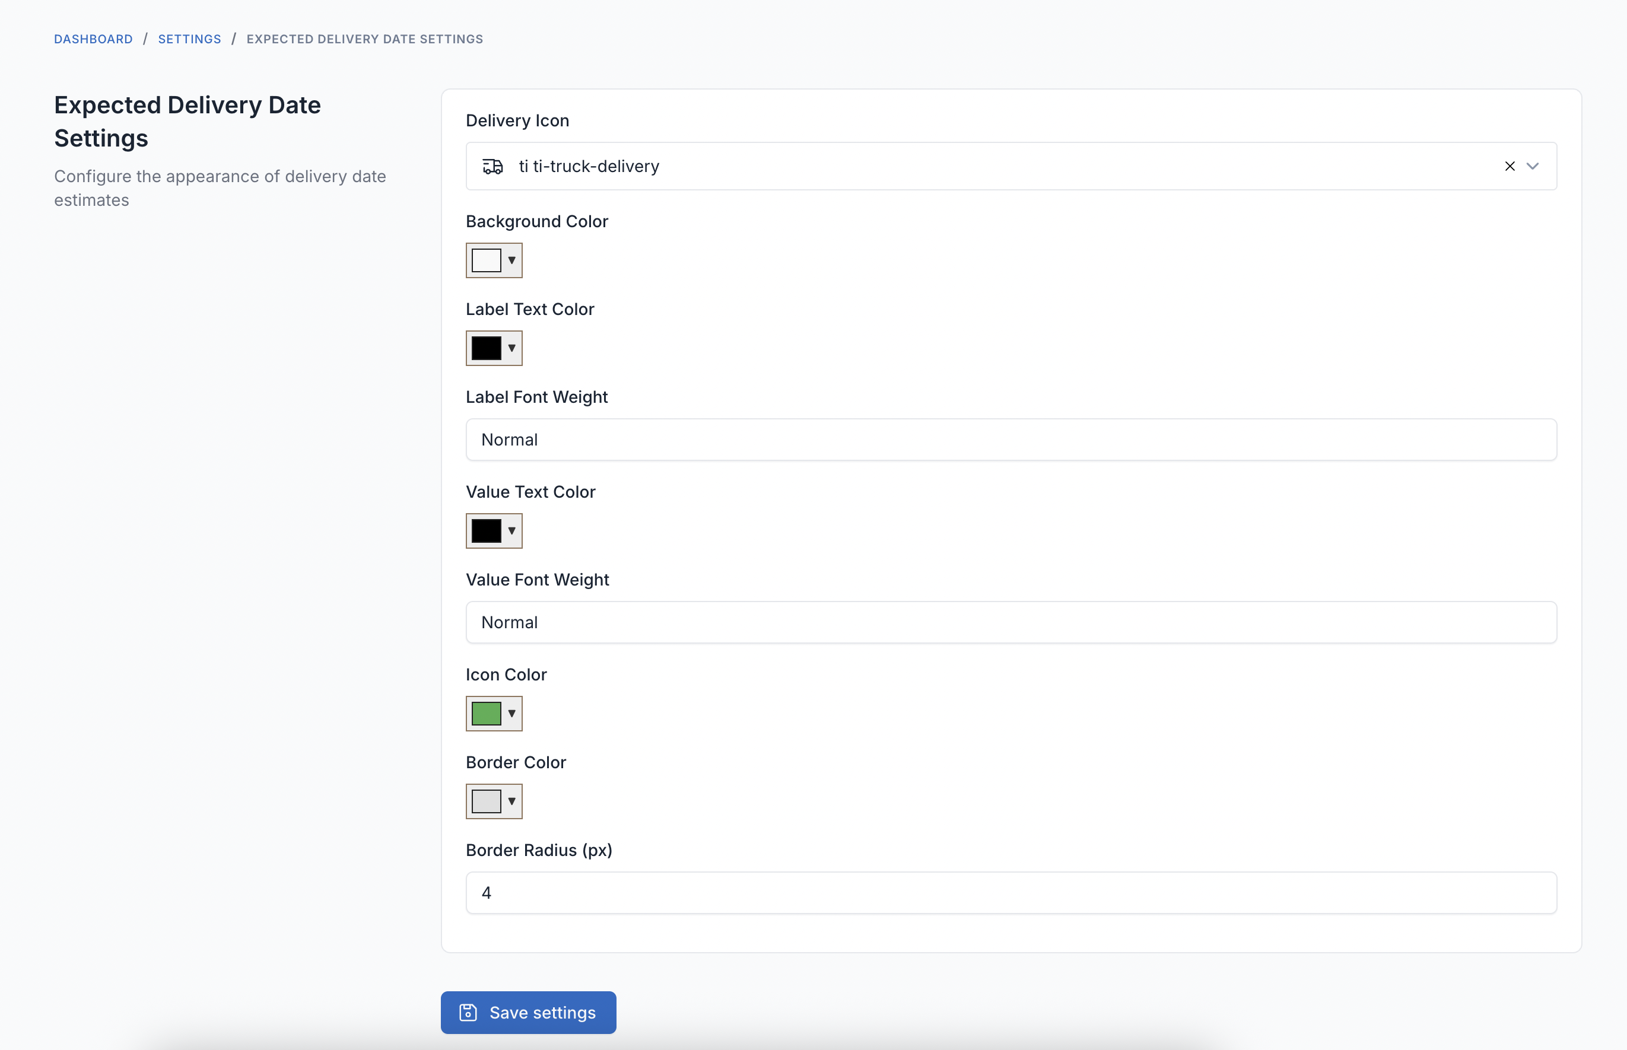Click the floppy disk icon on Save button
The image size is (1627, 1050).
pyautogui.click(x=469, y=1013)
